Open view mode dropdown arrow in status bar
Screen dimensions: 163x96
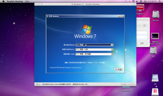click(133, 84)
